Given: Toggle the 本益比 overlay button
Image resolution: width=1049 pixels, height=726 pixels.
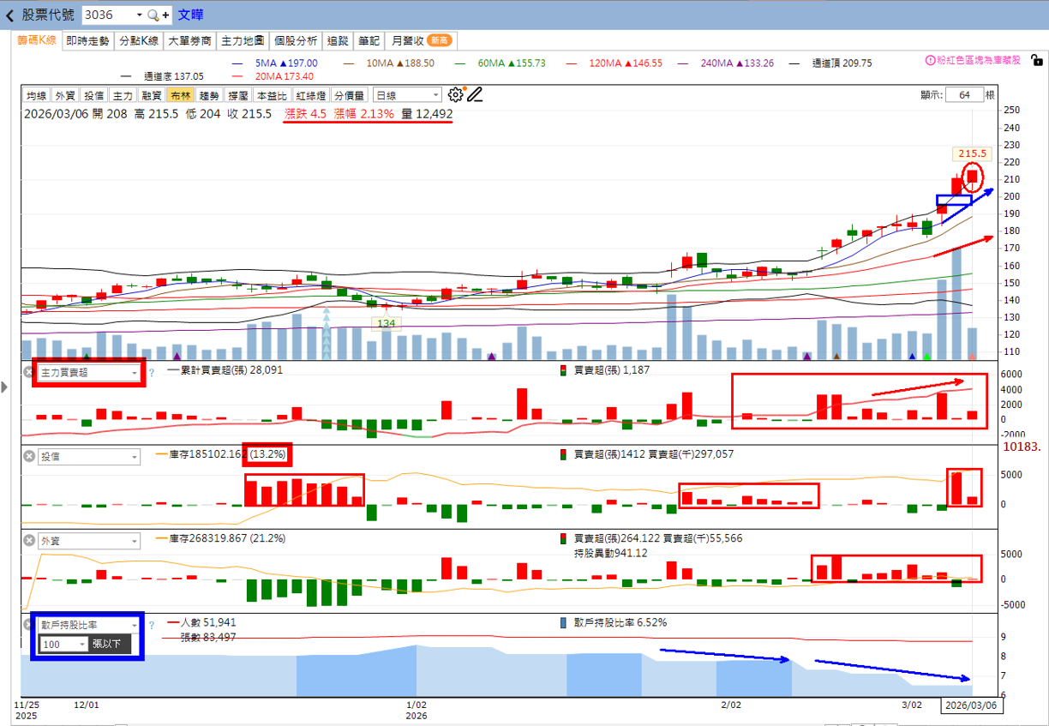Looking at the screenshot, I should click(x=273, y=95).
